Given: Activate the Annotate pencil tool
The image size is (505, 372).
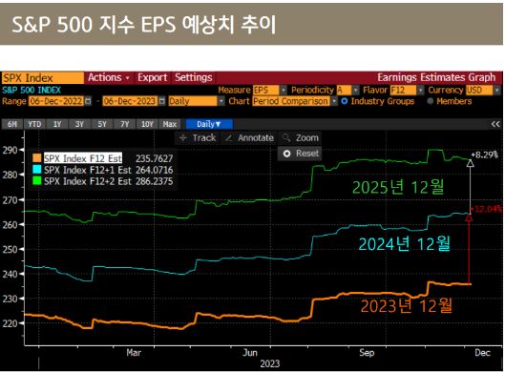Looking at the screenshot, I should coord(249,138).
